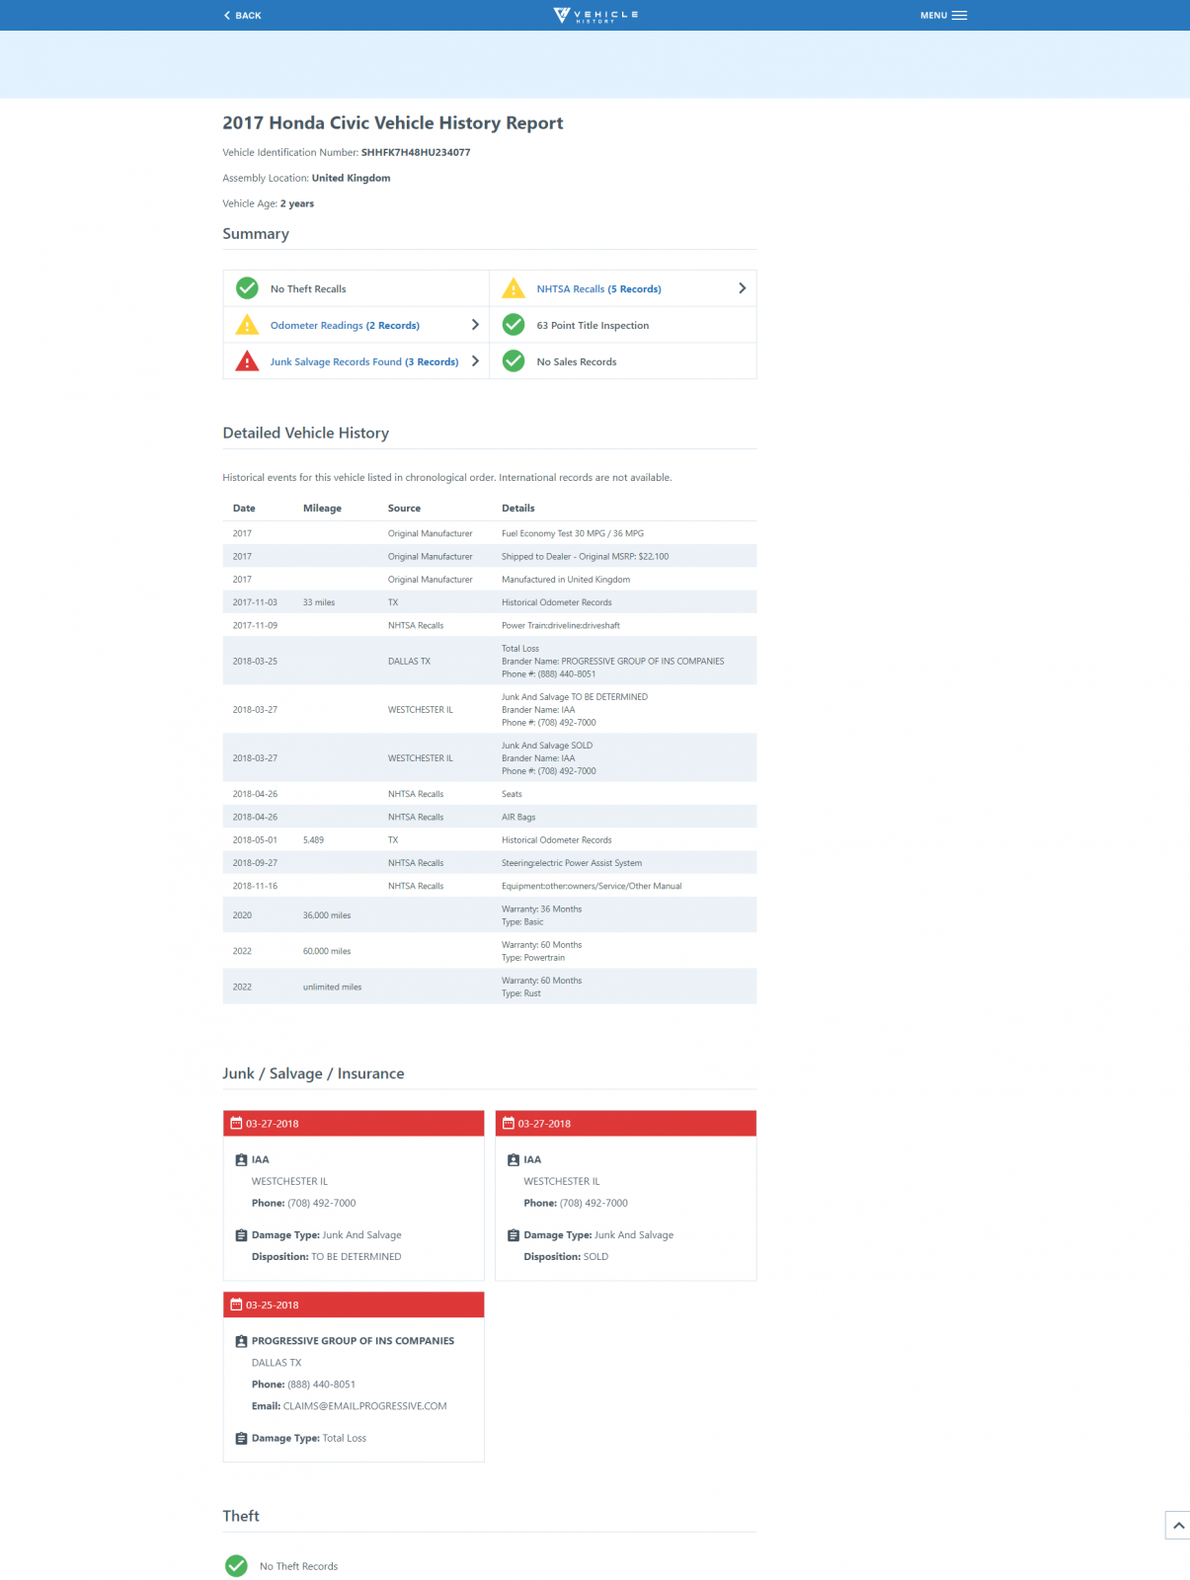Go back using the BACK link
The width and height of the screenshot is (1190, 1580).
point(242,15)
